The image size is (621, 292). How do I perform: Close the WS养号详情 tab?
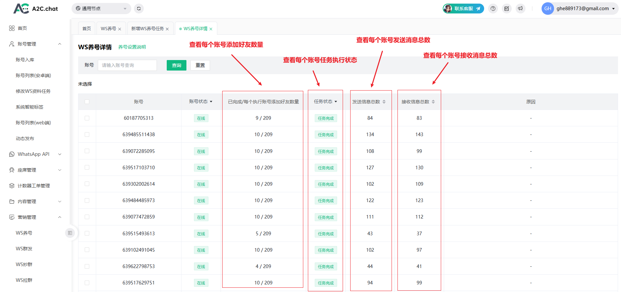tap(211, 29)
